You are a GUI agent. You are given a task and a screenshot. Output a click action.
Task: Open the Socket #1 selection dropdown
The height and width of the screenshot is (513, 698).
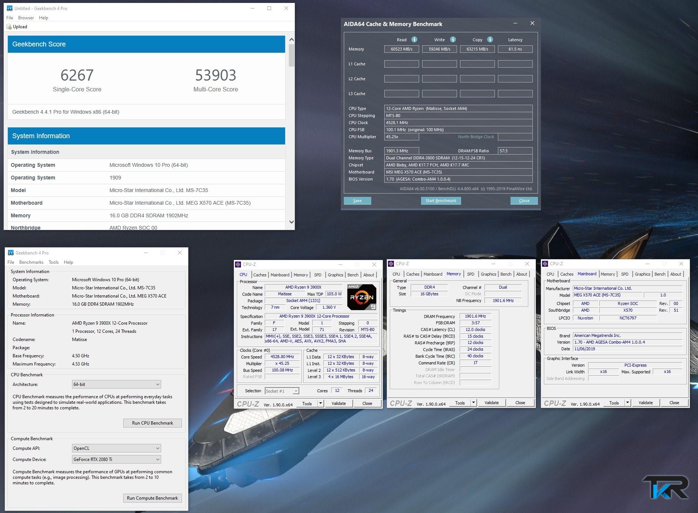click(282, 391)
